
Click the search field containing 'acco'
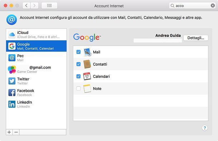(x=192, y=6)
